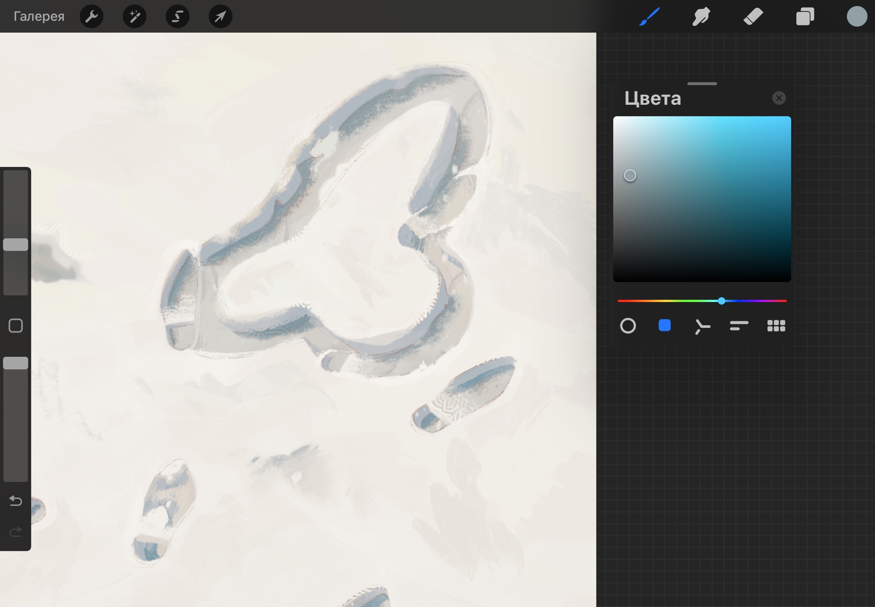The image size is (875, 607).
Task: Undo the last stroke
Action: point(16,500)
